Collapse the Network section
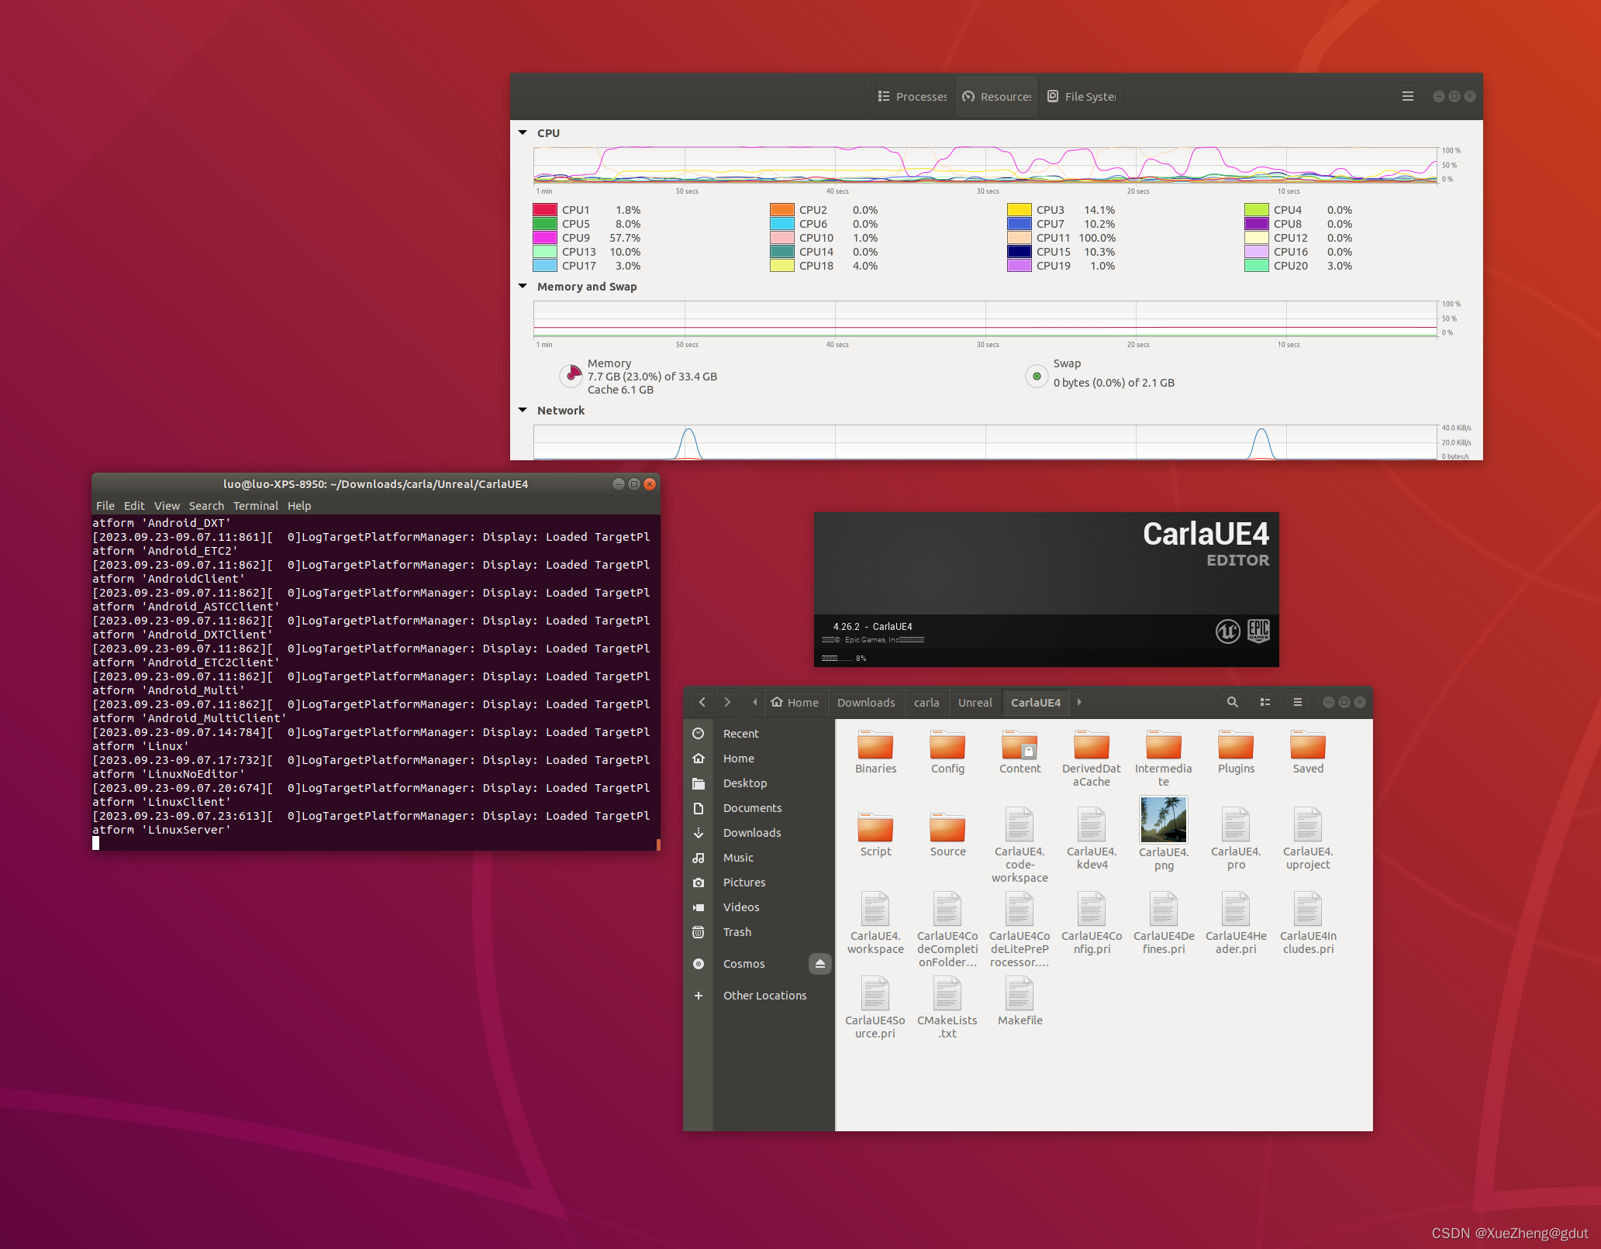The width and height of the screenshot is (1601, 1249). point(523,410)
